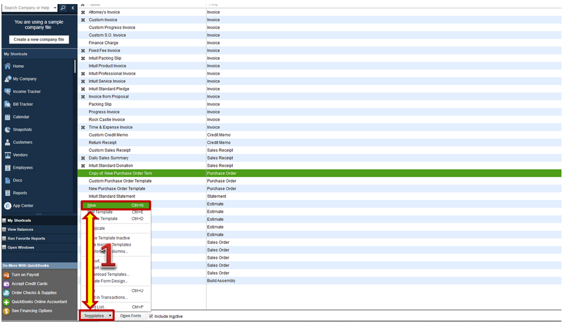The height and width of the screenshot is (324, 564).
Task: Click the Open Form button
Action: click(x=131, y=316)
